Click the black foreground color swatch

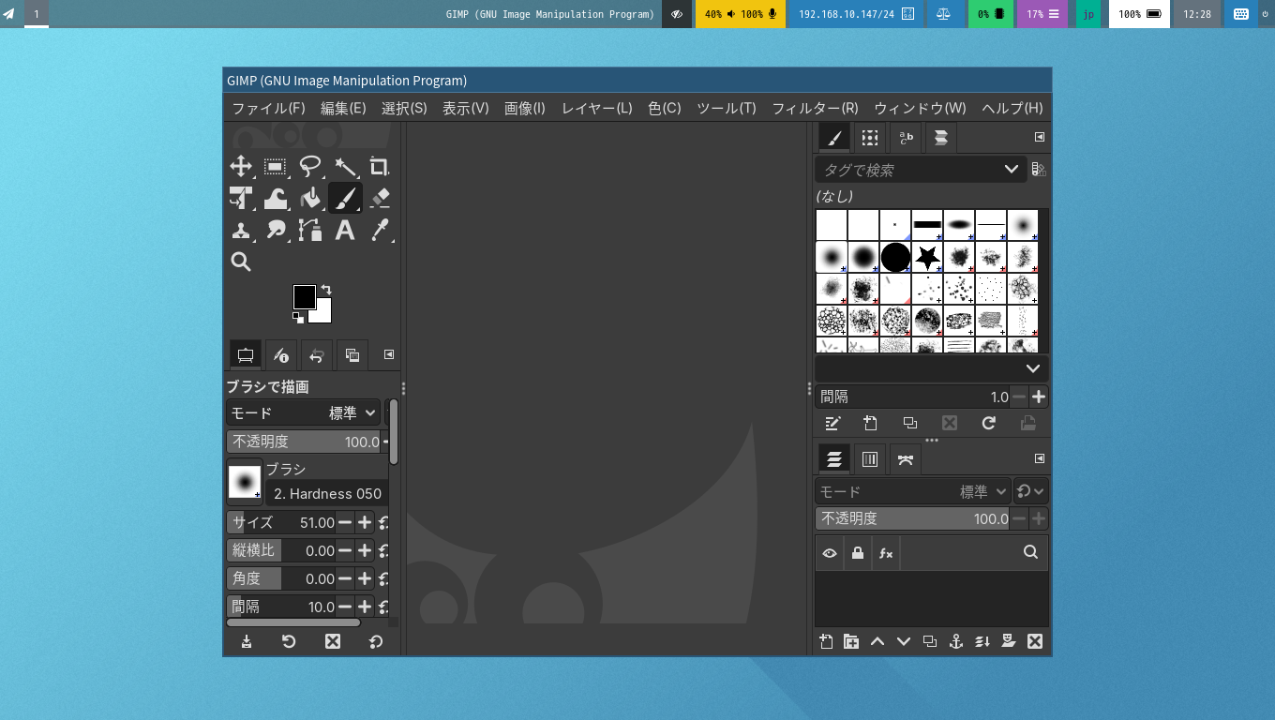pyautogui.click(x=303, y=296)
